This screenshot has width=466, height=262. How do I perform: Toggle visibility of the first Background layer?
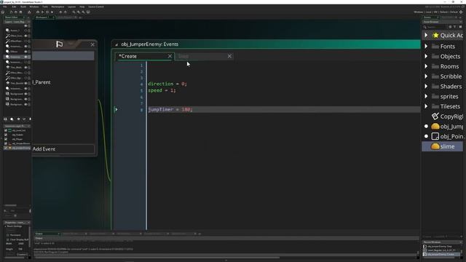(25, 94)
